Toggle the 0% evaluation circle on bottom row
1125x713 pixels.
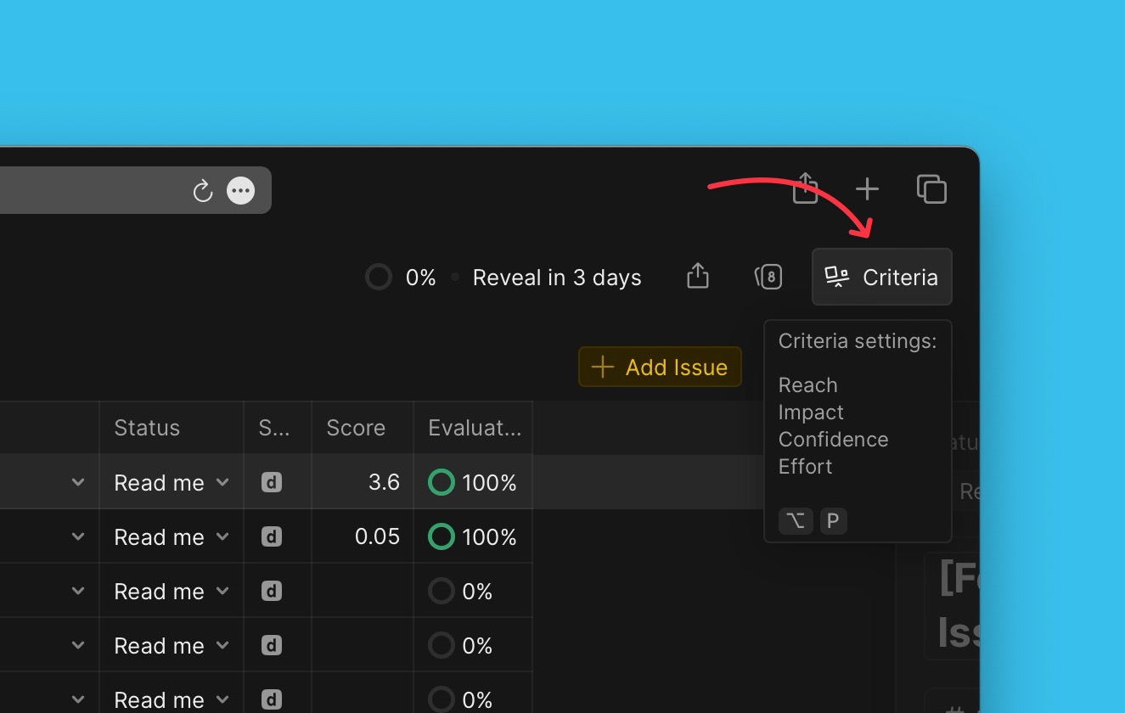441,699
